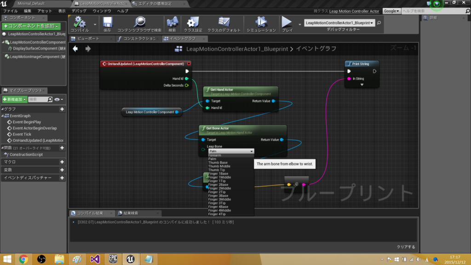Open Epic Games Launcher from the taskbar
Viewport: 471px width, 265px height.
click(113, 259)
